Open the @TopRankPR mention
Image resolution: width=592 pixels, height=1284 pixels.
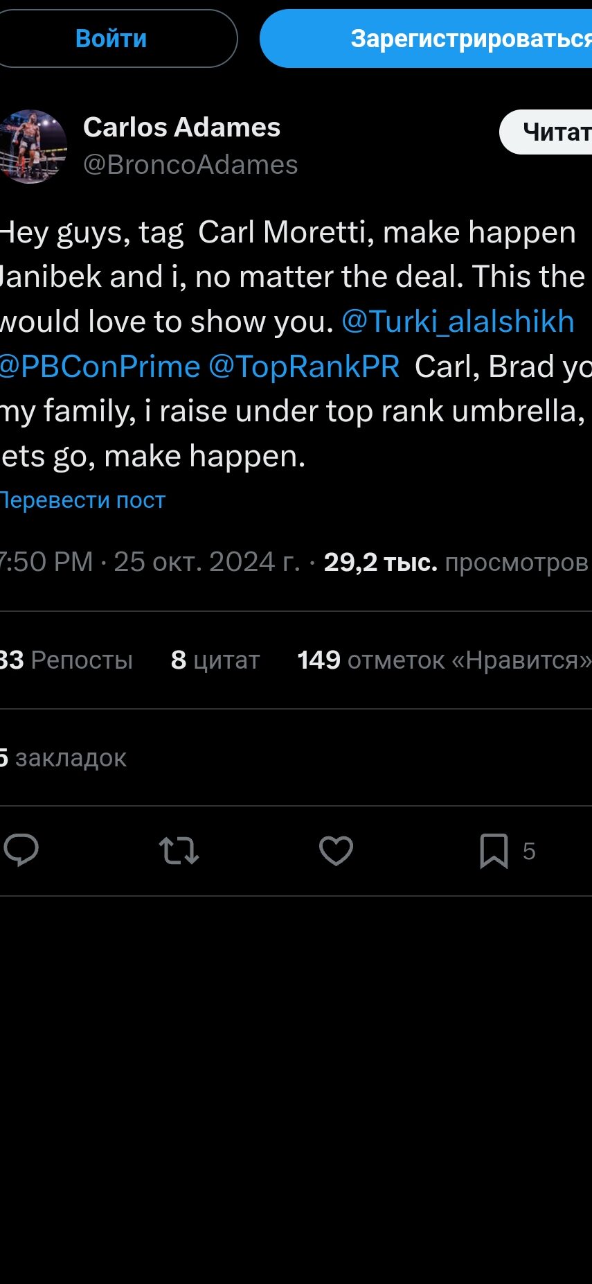tap(304, 367)
